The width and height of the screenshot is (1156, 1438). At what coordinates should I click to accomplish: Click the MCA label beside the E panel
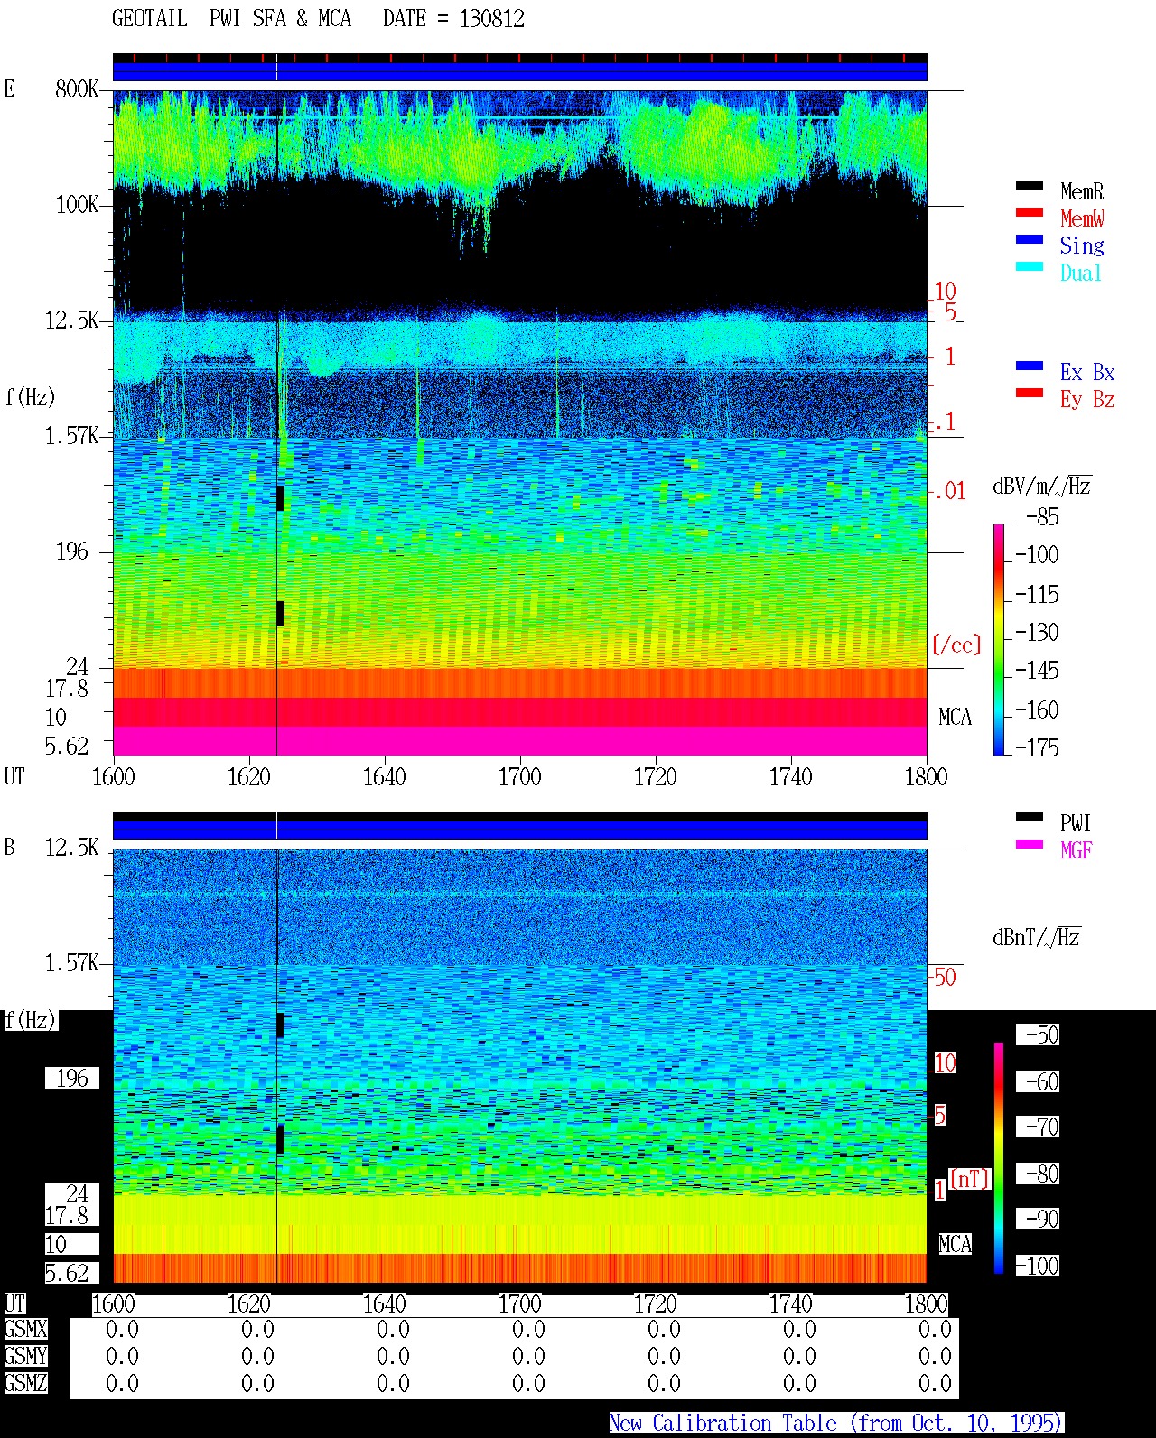click(x=955, y=718)
